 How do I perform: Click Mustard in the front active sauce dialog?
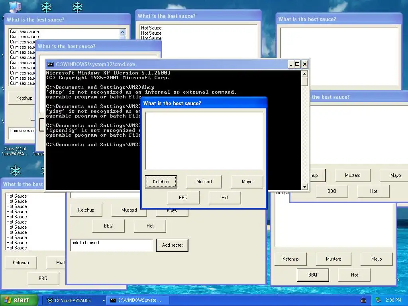204,182
